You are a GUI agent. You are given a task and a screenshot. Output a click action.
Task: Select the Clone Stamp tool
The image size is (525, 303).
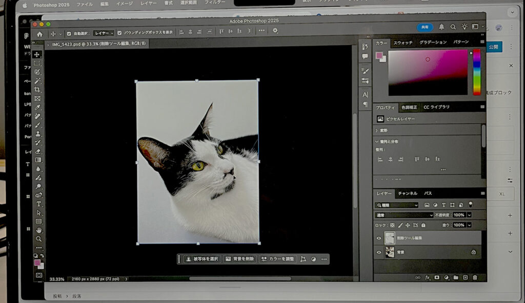click(38, 134)
